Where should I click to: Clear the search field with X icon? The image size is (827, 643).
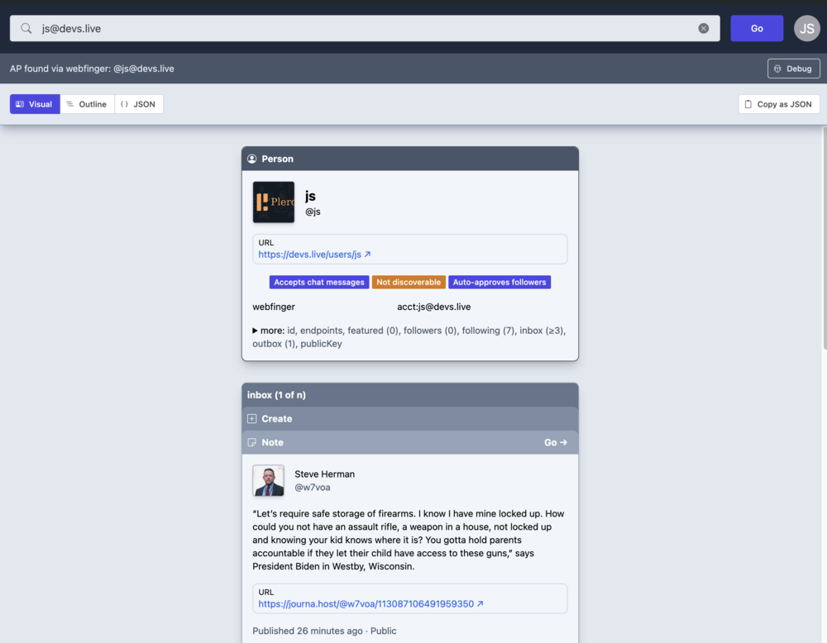pos(704,28)
